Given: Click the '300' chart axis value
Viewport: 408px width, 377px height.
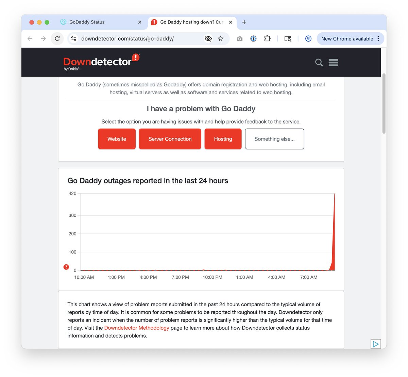Looking at the screenshot, I should (72, 215).
